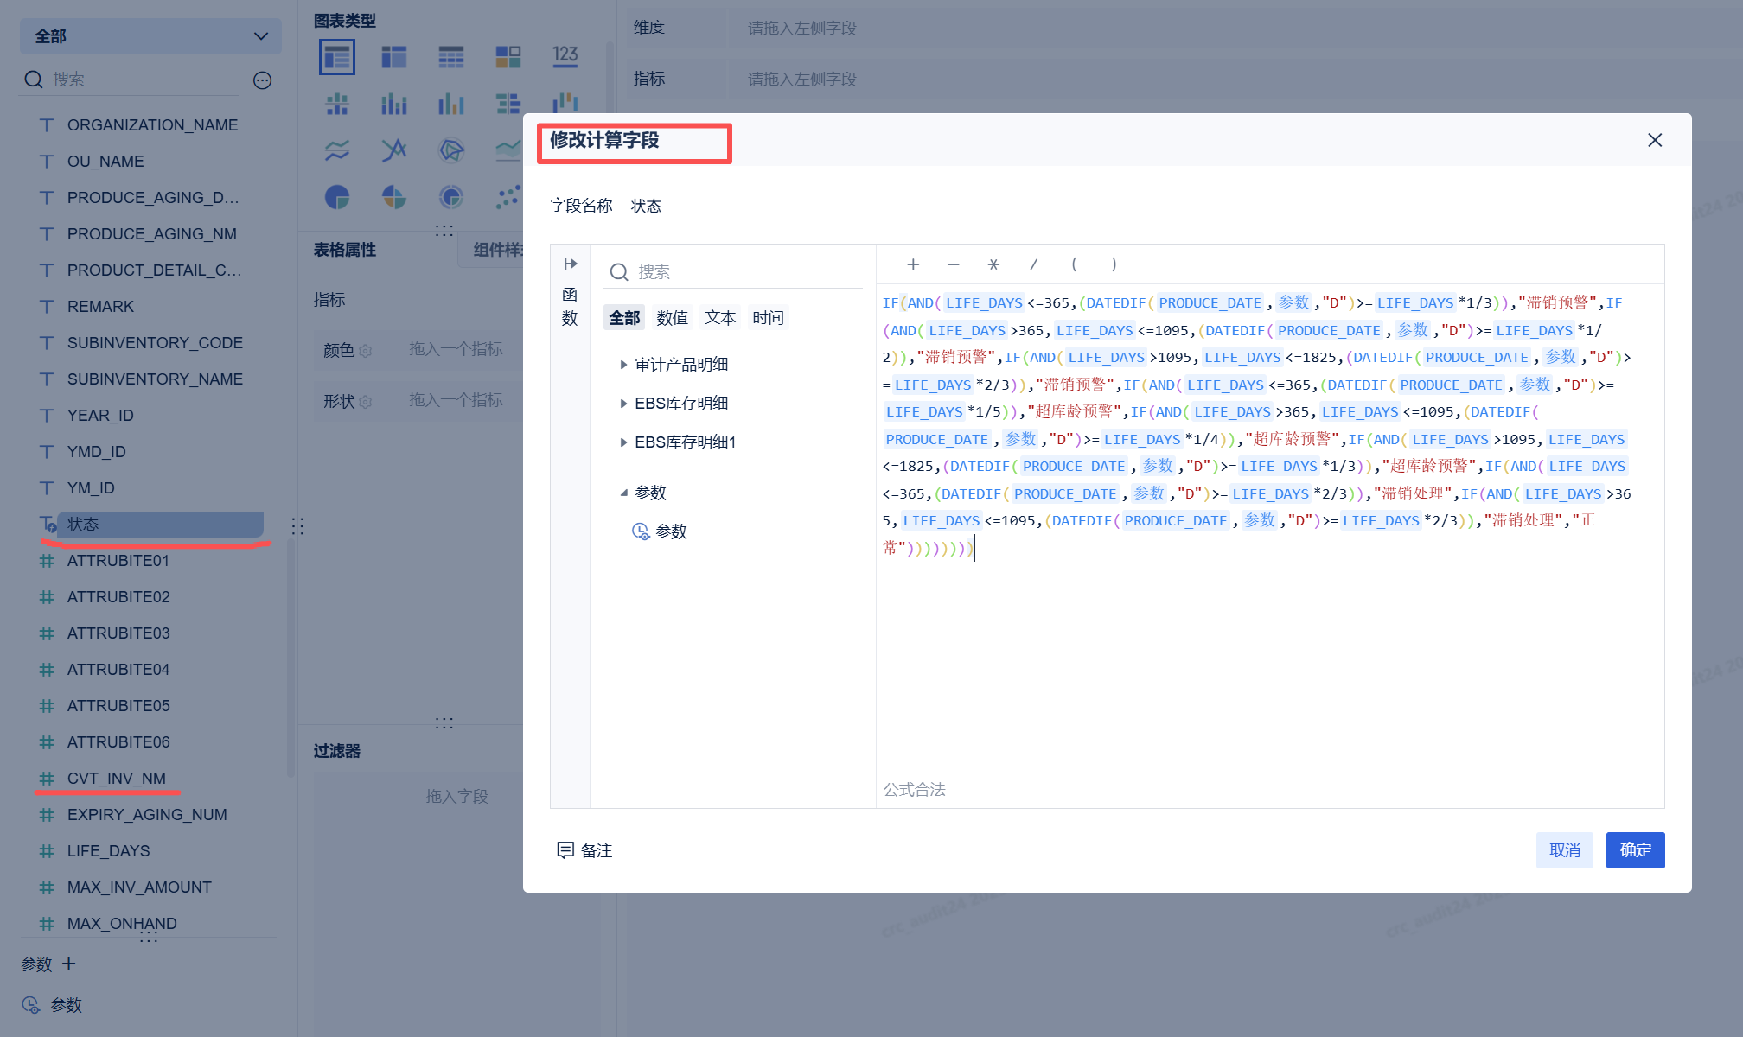Select the radar chart type icon

tap(451, 150)
